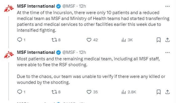The image size is (184, 103).
Task: Open MSF International profile from first tweet
Action: point(36,6)
